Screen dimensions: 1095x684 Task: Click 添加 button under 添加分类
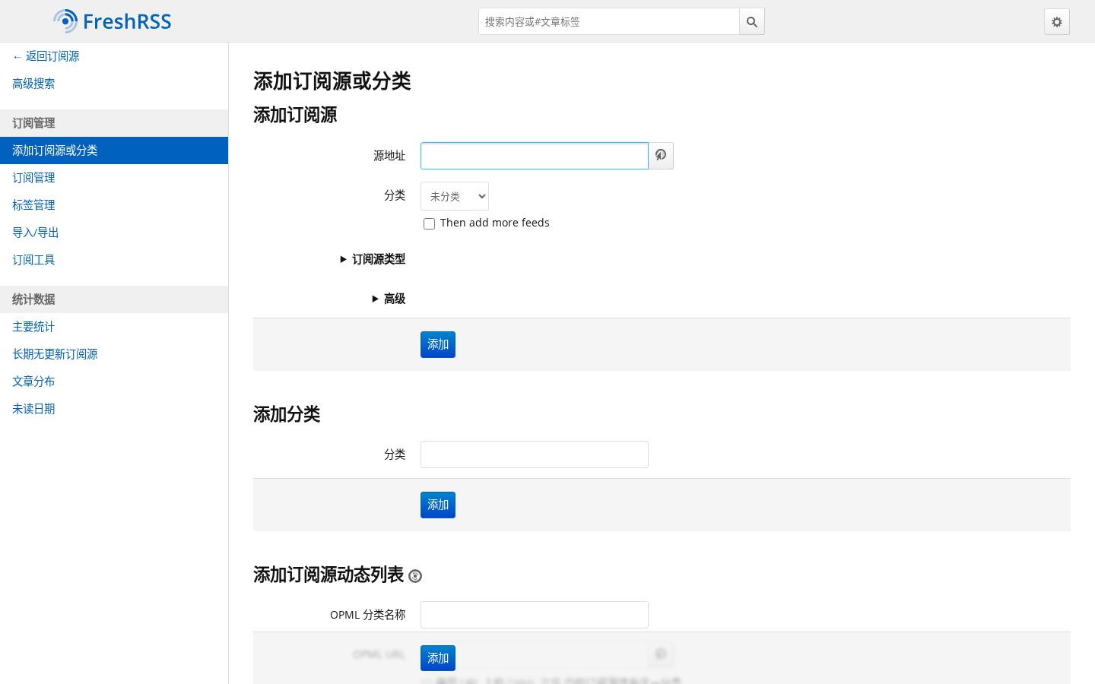pyautogui.click(x=438, y=505)
